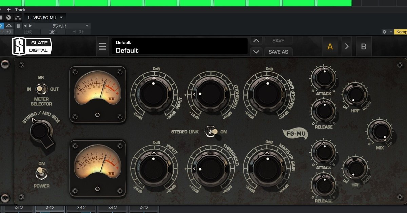Viewport: 407px width, 213px height.
Task: Click the Default preset name display
Action: [179, 46]
